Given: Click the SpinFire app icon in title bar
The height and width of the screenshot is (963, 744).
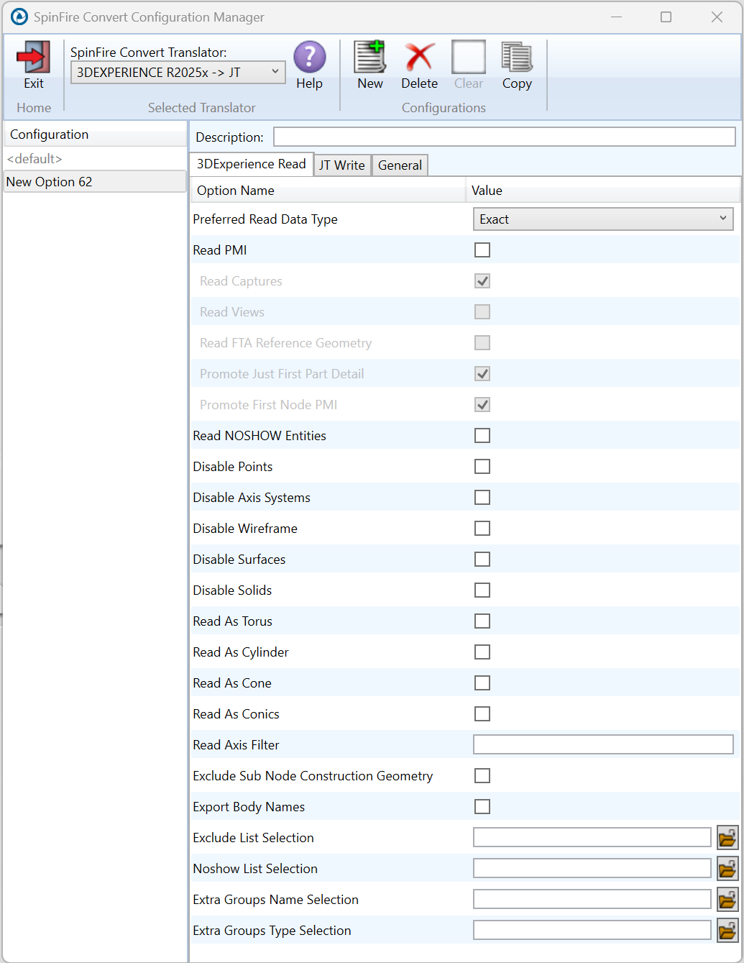Looking at the screenshot, I should pos(19,17).
